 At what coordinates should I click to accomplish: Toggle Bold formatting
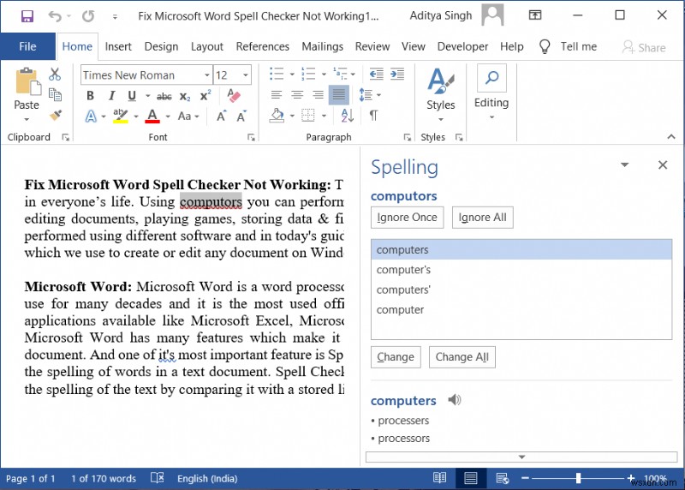[x=89, y=96]
